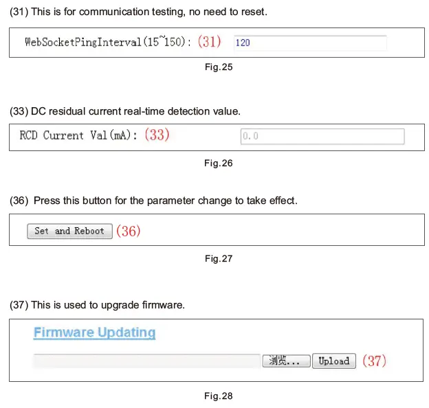
Task: Click the Fig.25 caption
Action: pos(218,67)
